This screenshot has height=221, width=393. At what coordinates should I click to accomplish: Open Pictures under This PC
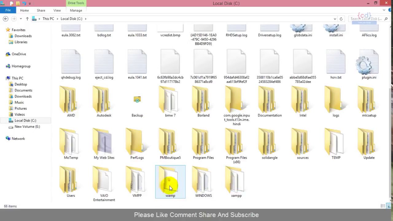click(x=21, y=108)
